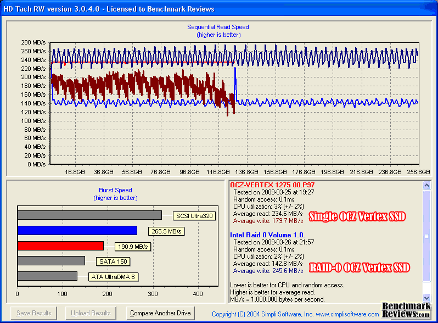Click Average write: 179.7 MB/s text
Image resolution: width=438 pixels, height=323 pixels.
pyautogui.click(x=268, y=221)
